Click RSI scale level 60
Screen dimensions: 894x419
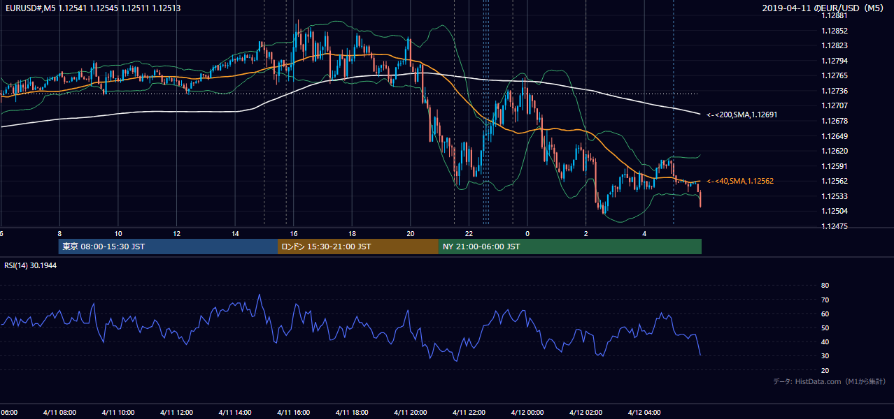coord(825,314)
